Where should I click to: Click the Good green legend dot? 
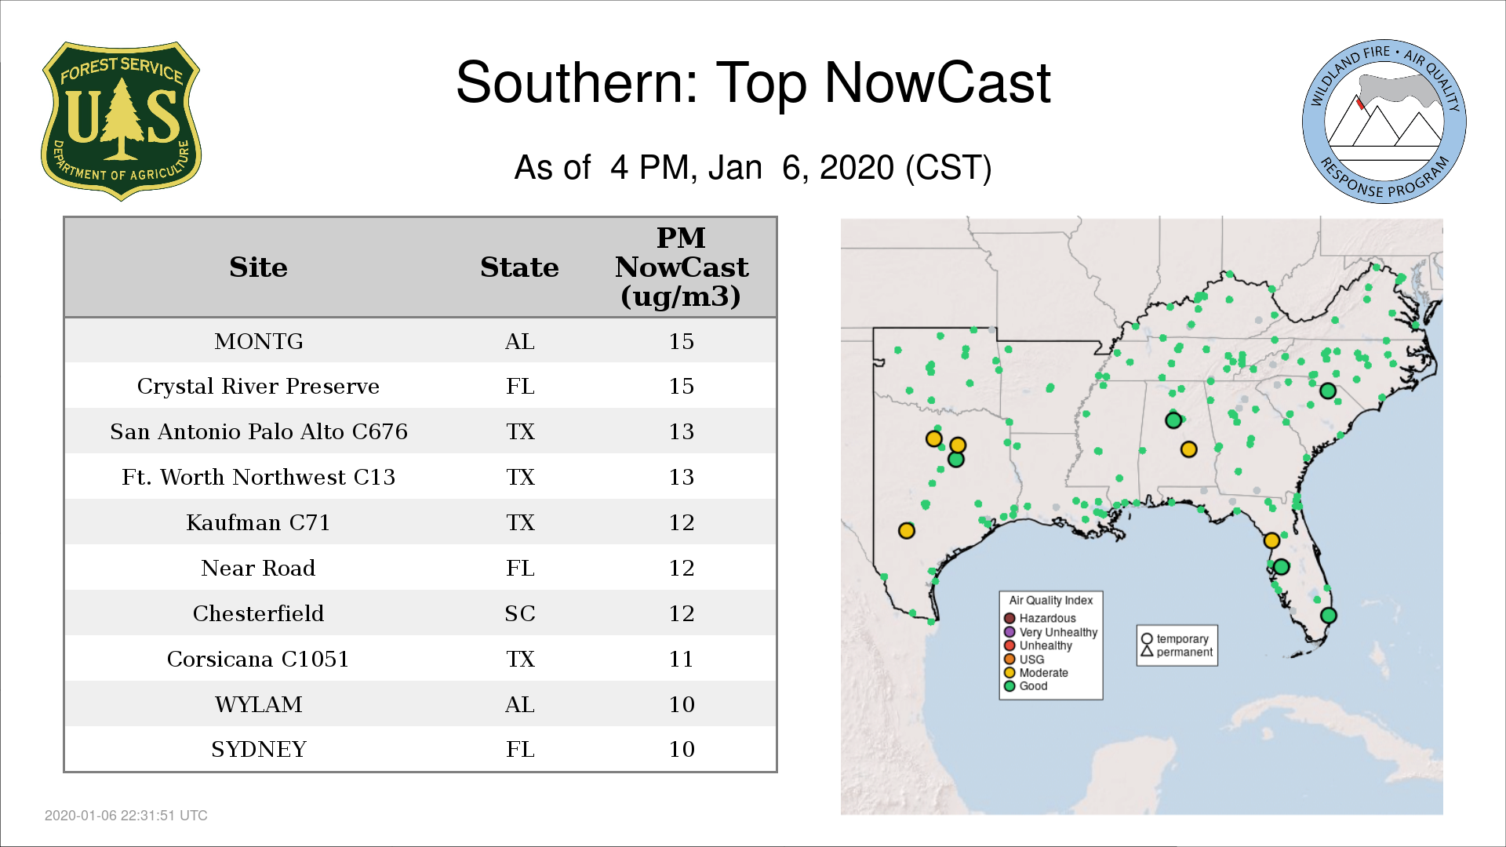point(1009,686)
